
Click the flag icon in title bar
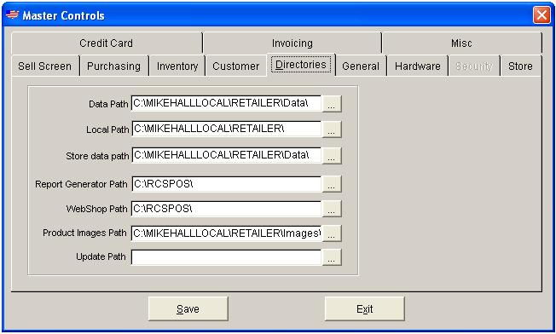point(13,14)
